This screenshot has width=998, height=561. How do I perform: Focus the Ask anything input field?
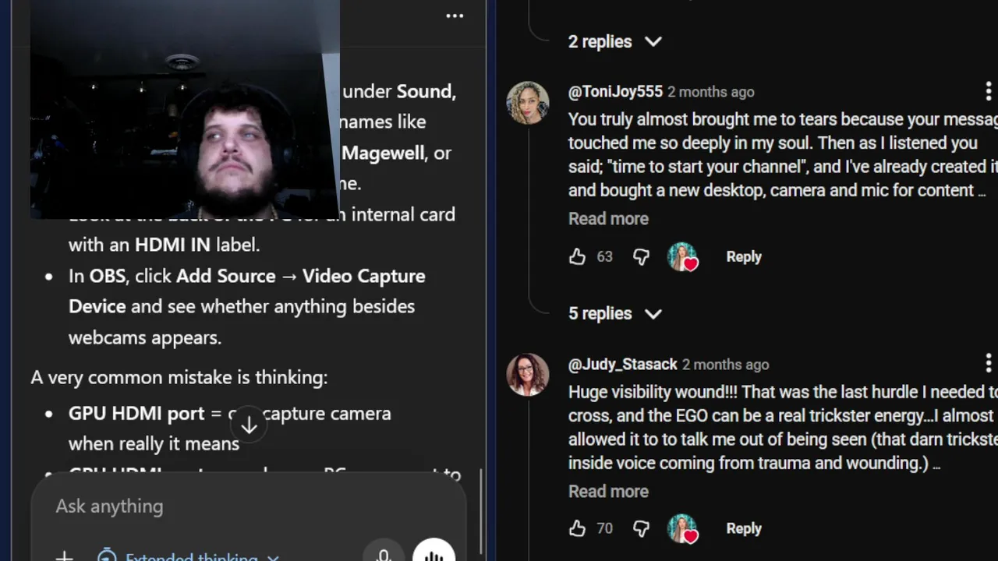(x=234, y=506)
